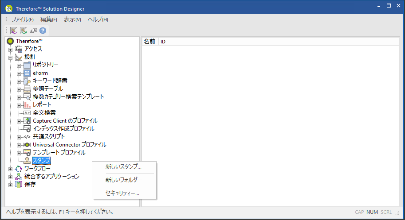Click the CAP status bar indicator
The height and width of the screenshot is (220, 405).
coord(359,212)
